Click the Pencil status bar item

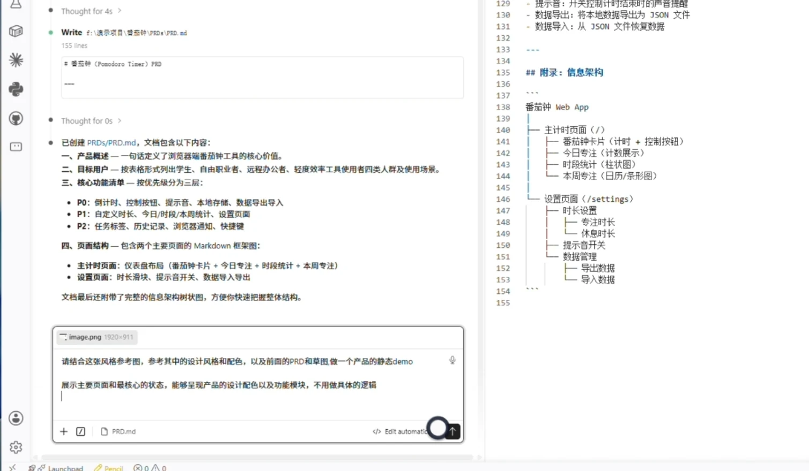click(x=109, y=468)
